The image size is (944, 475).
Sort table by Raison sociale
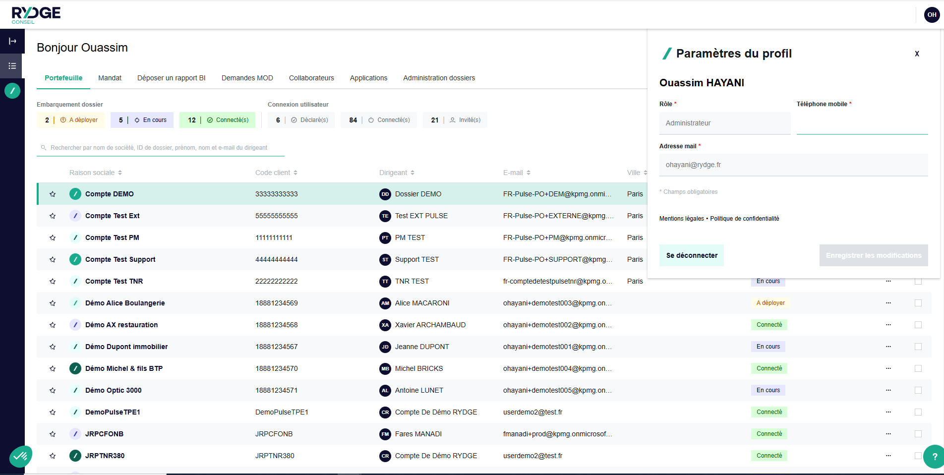(96, 173)
